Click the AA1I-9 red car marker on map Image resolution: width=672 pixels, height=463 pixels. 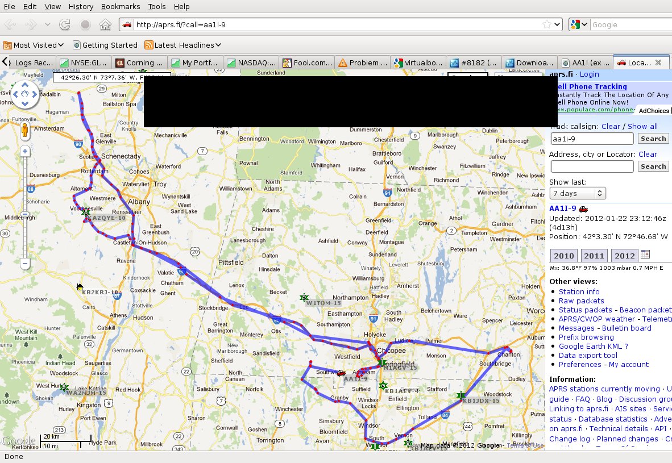[341, 373]
